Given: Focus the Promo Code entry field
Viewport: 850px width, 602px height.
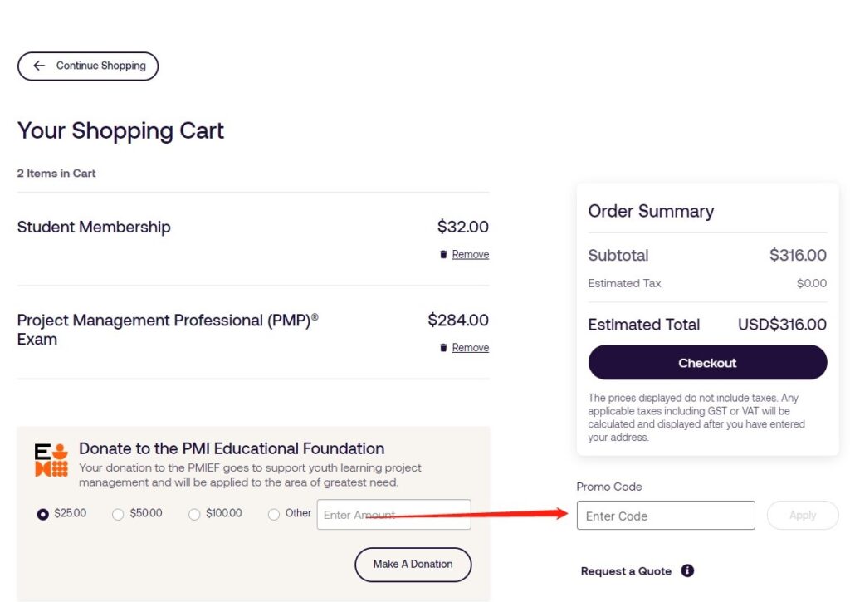Looking at the screenshot, I should point(666,515).
